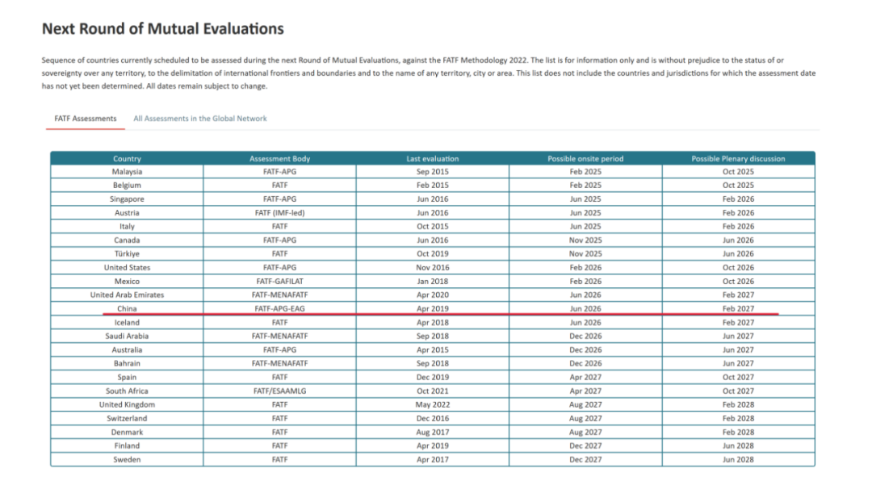Image resolution: width=872 pixels, height=485 pixels.
Task: Select the FATF-APG-EAG cell
Action: coord(279,308)
